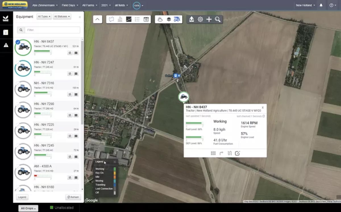Click the plus add icon on dark toolbar

209,19
